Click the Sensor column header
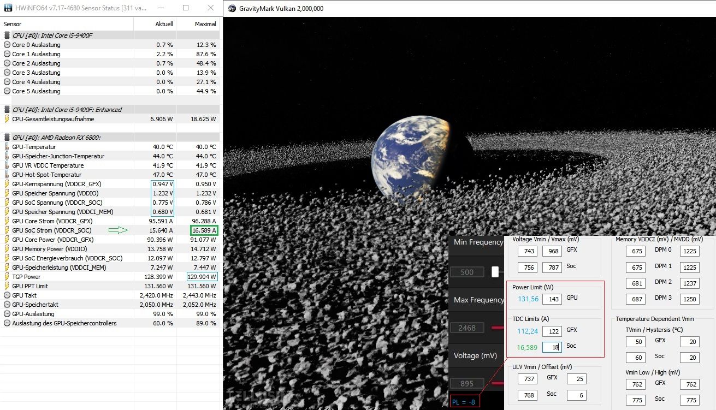This screenshot has width=716, height=410. pos(12,24)
